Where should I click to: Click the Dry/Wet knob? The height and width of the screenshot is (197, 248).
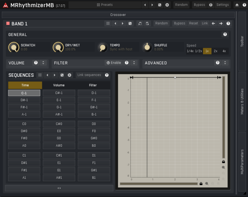point(58,47)
